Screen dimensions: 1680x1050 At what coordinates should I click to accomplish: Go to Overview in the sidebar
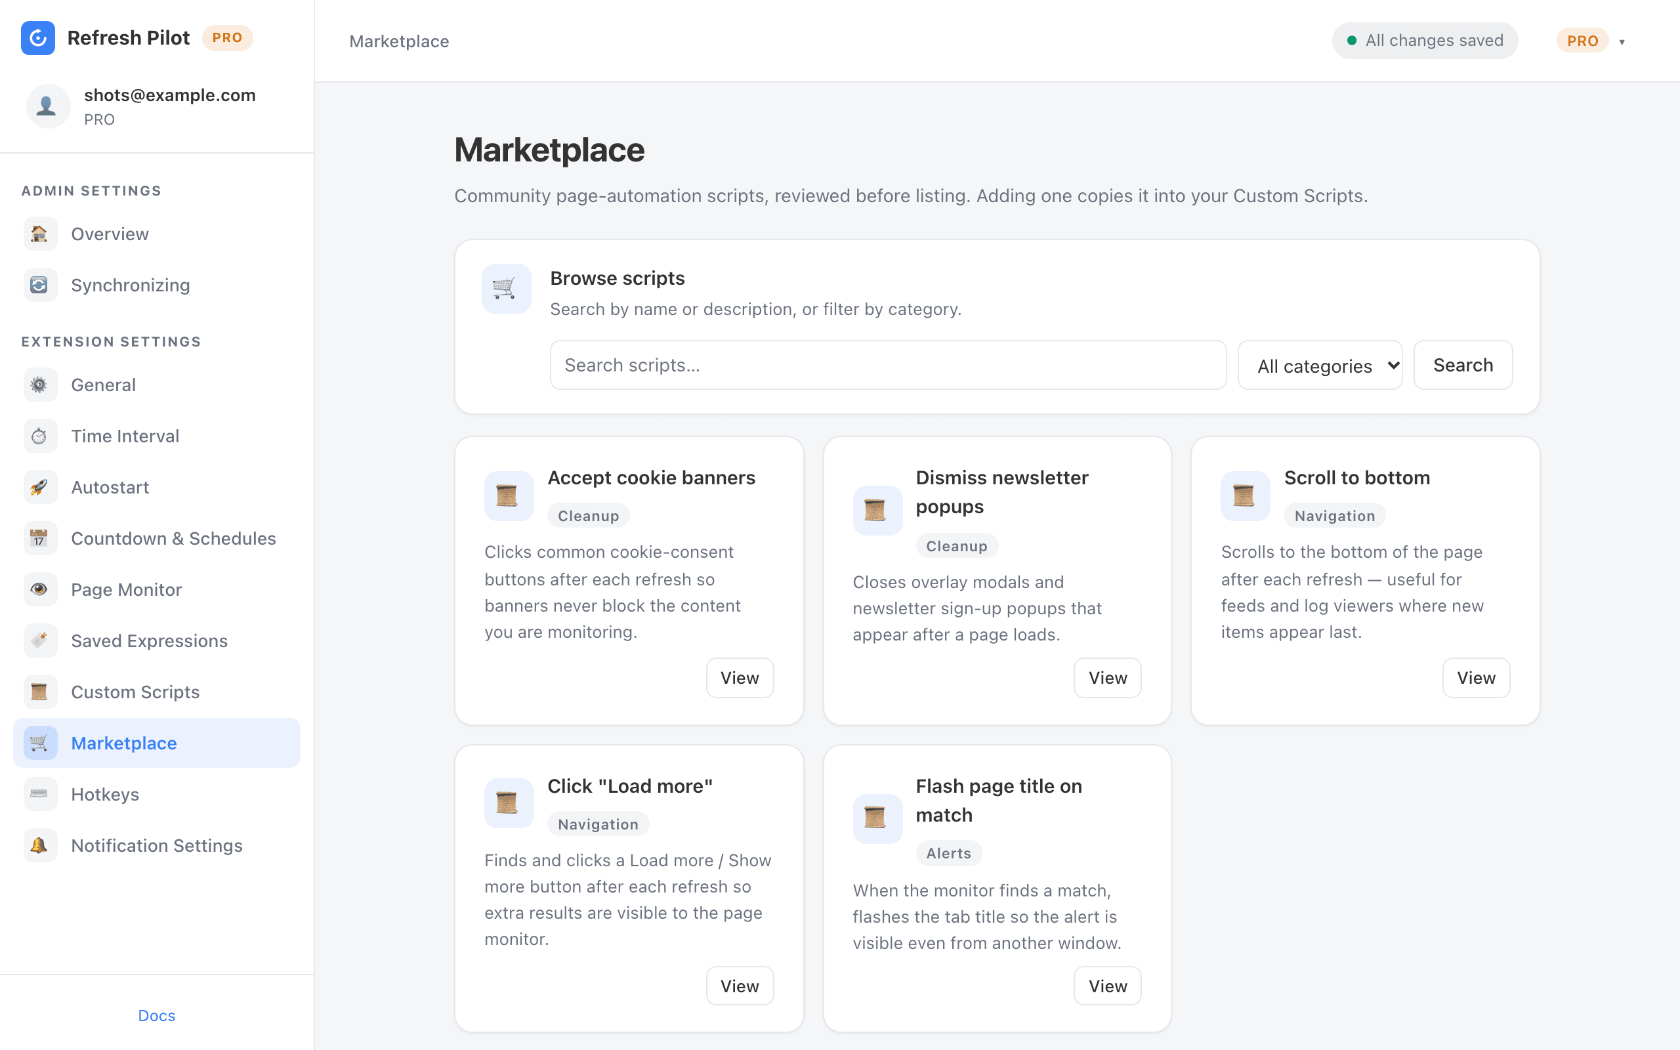(157, 234)
